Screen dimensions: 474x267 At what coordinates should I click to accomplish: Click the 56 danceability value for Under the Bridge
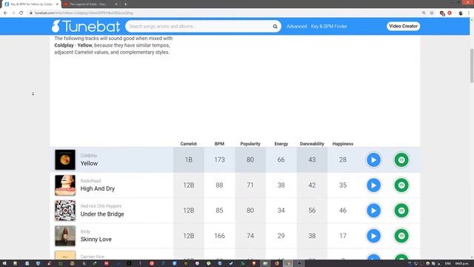click(x=312, y=211)
